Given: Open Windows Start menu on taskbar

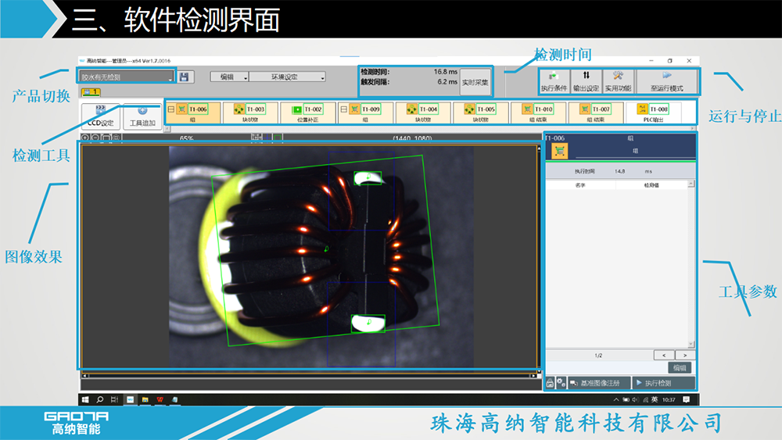Looking at the screenshot, I should pyautogui.click(x=85, y=399).
